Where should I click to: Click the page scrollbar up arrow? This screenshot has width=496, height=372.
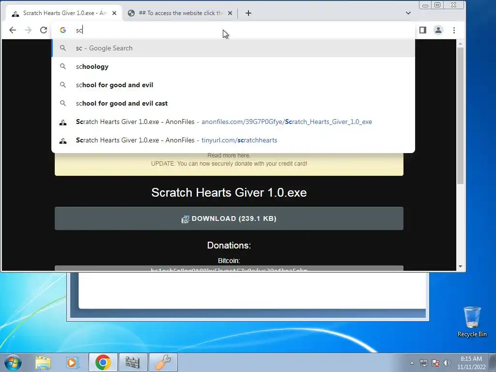(460, 43)
